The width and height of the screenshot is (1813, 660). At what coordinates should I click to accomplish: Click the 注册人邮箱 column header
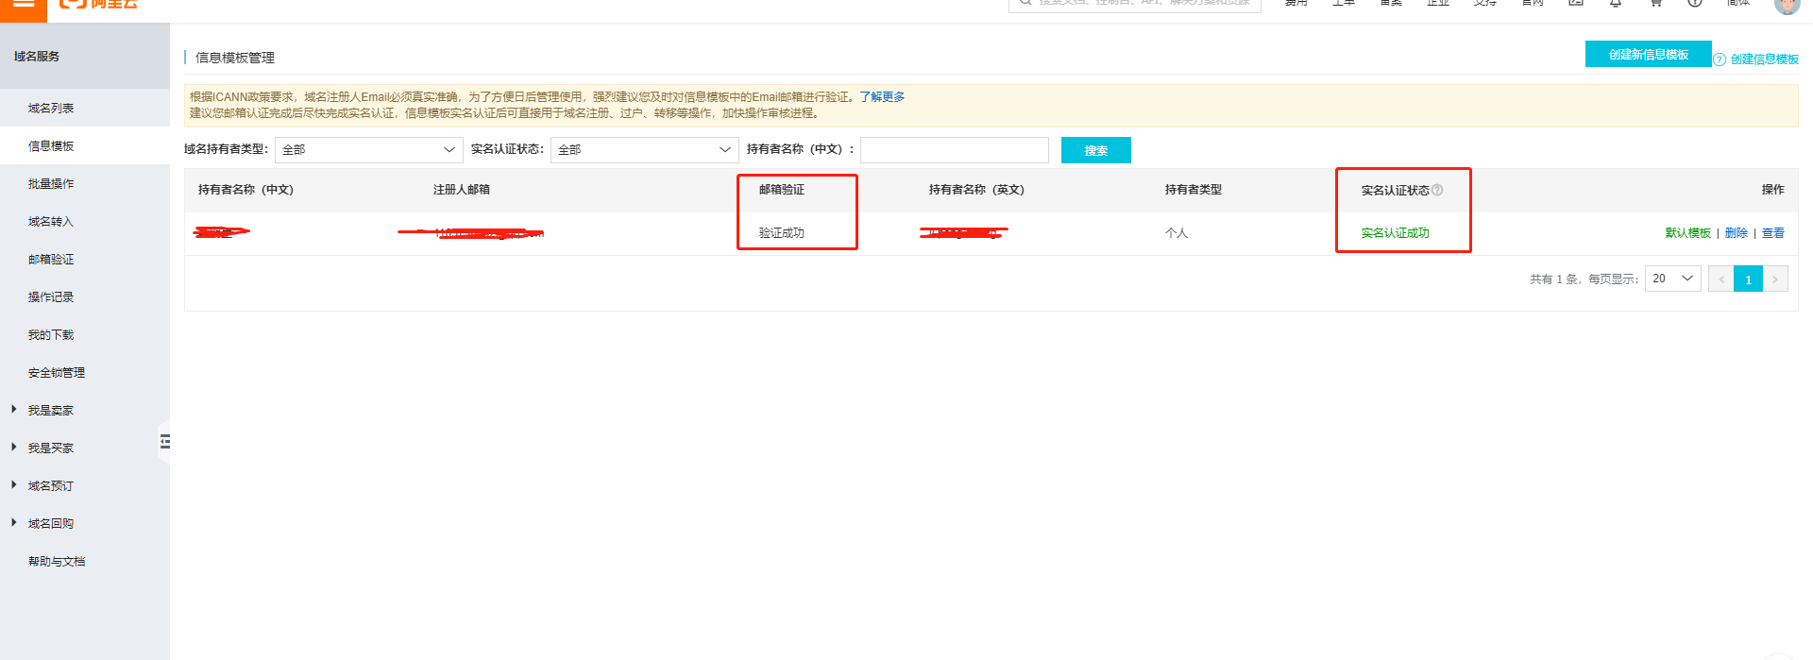(461, 189)
